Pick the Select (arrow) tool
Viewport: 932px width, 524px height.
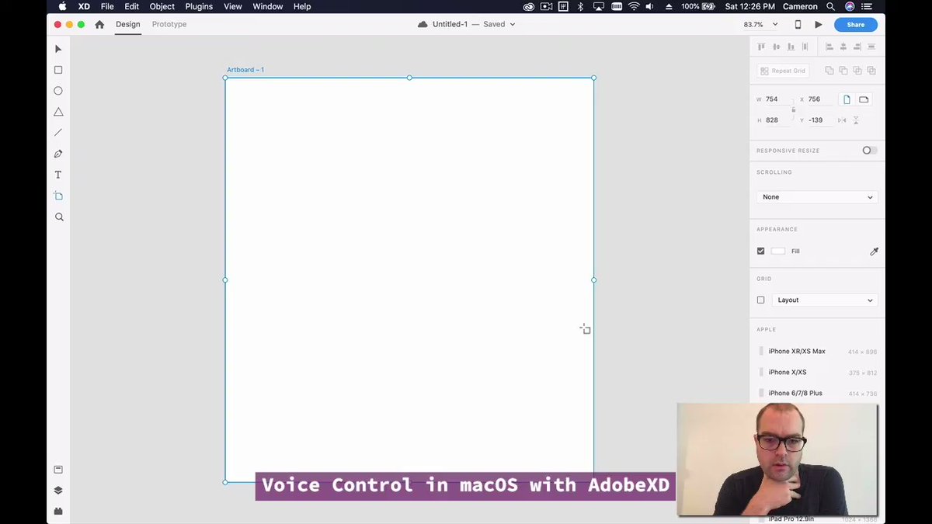click(58, 49)
